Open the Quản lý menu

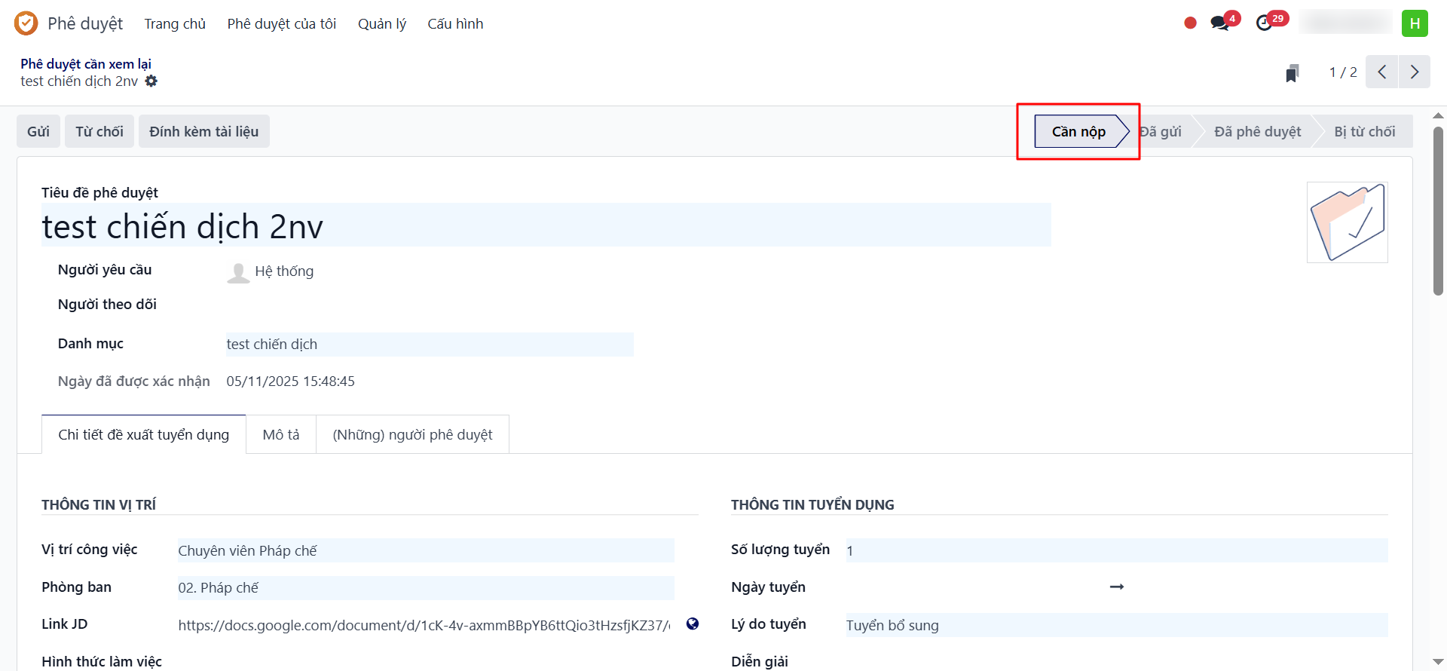click(381, 24)
